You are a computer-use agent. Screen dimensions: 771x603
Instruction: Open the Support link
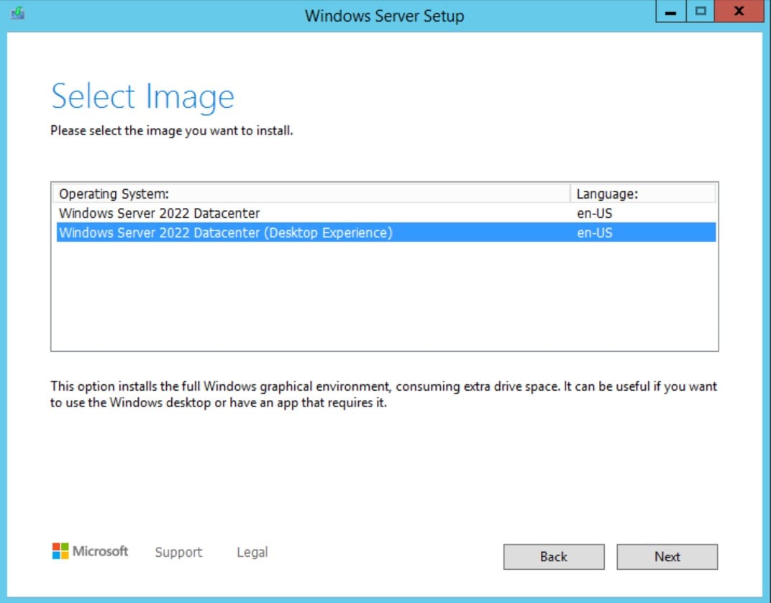tap(178, 553)
